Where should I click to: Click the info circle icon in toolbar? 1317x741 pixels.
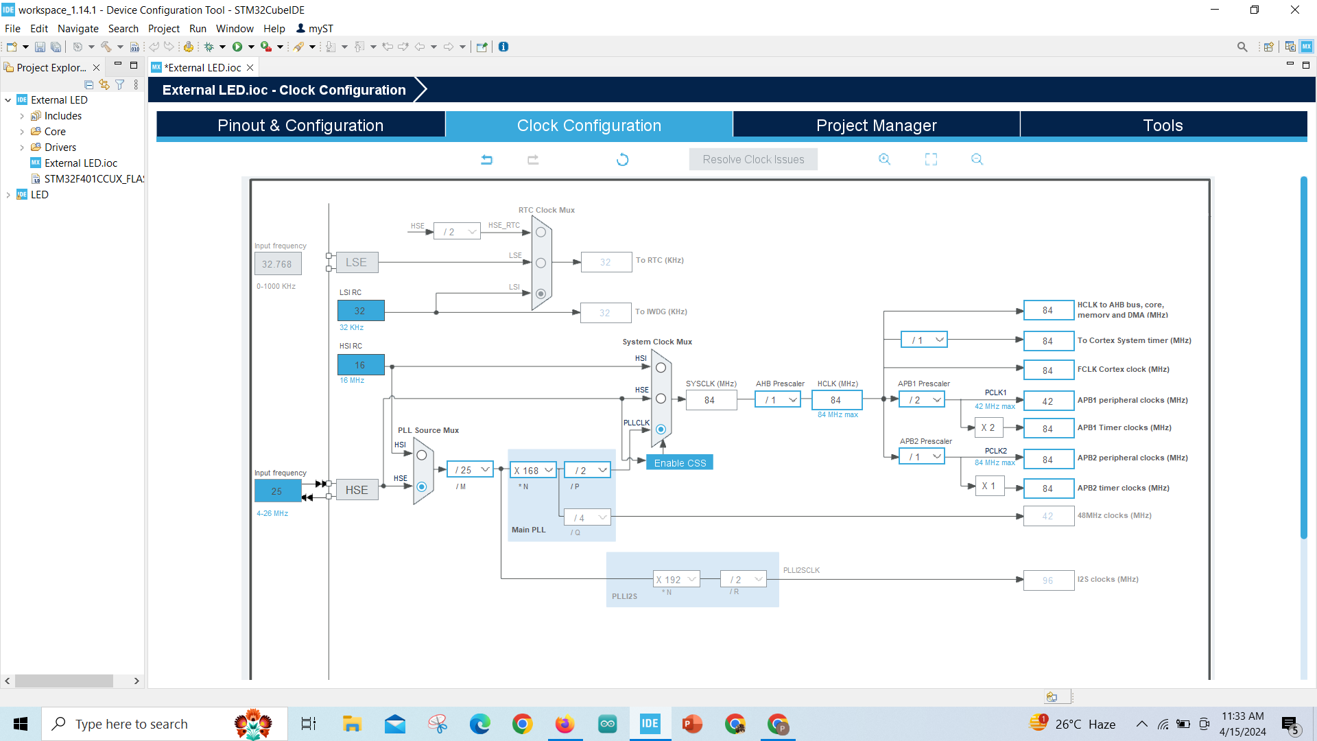504,46
